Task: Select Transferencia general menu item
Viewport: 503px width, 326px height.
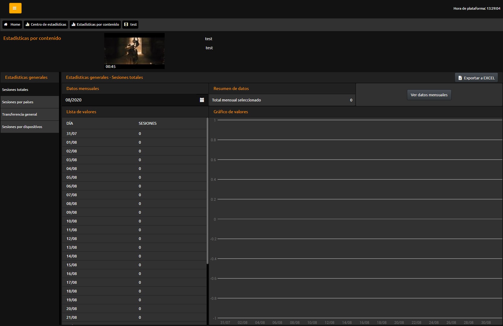Action: pyautogui.click(x=30, y=114)
